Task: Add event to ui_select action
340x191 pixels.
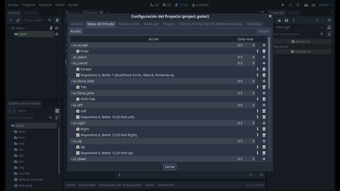Action: tap(264, 57)
